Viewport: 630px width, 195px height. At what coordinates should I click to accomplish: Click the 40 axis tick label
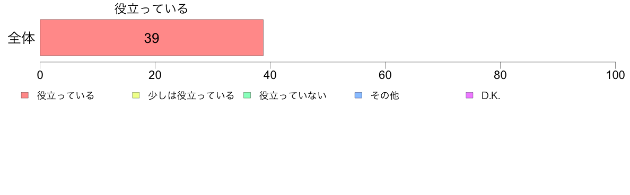tap(270, 75)
